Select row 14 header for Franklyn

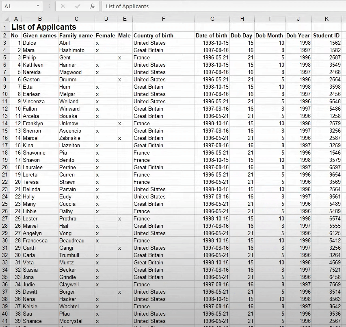click(5, 123)
